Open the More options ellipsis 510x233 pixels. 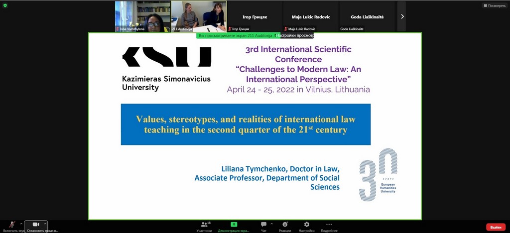pos(329,226)
